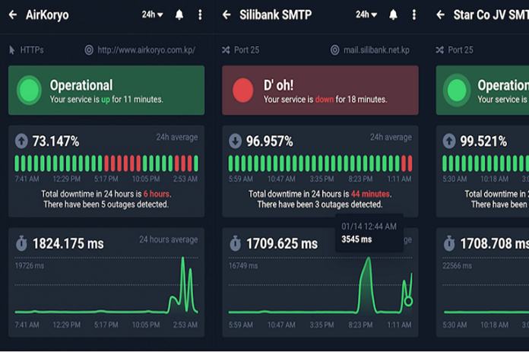Screen dimensions: 529x352
Task: Click the '16749 ms' graph scale label
Action: click(x=243, y=266)
